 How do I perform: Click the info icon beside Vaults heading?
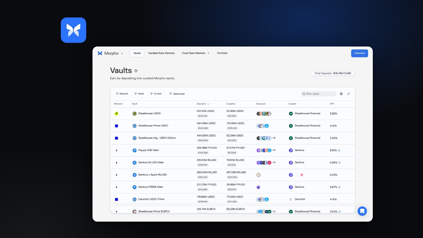tap(136, 71)
